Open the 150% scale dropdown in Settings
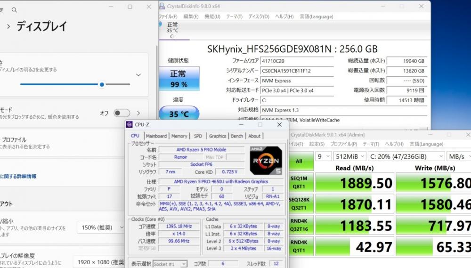The image size is (471, 268). [x=100, y=227]
